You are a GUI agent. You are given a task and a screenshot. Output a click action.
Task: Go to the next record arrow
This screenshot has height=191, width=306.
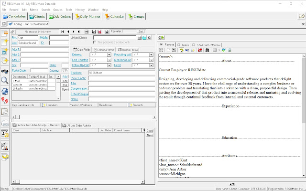74,32
